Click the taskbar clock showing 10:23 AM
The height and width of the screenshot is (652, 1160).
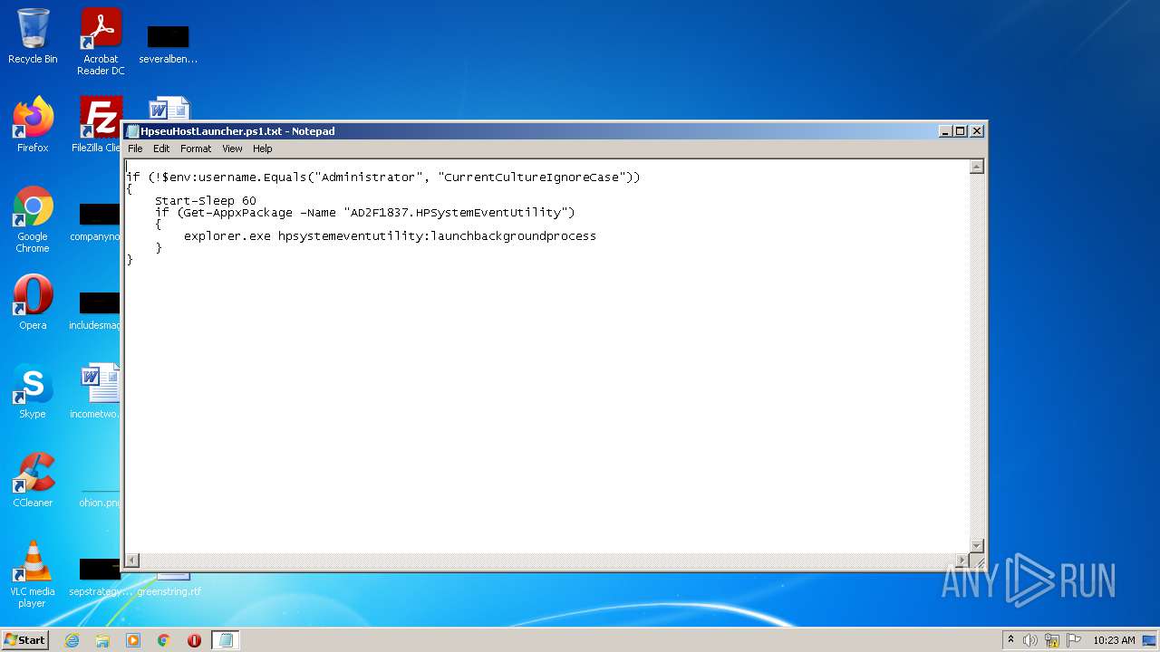[1114, 640]
